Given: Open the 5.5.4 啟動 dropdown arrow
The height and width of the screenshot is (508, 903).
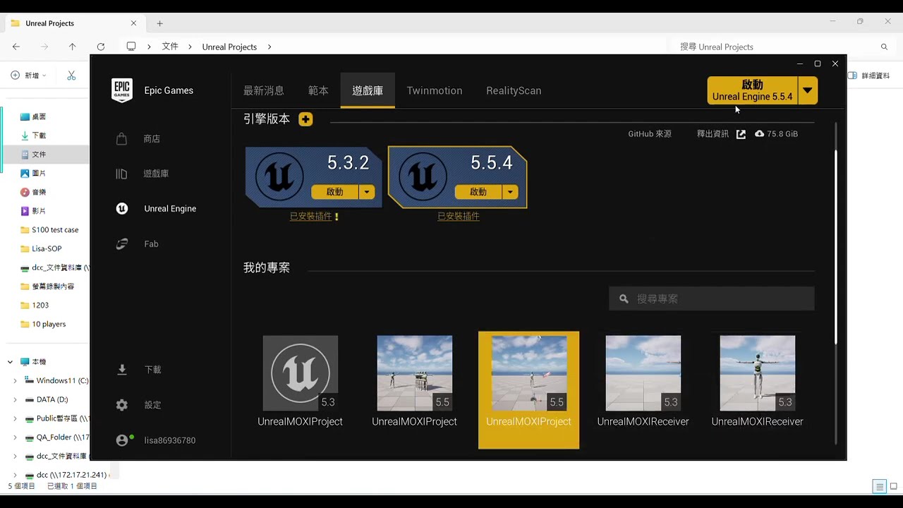Looking at the screenshot, I should 510,192.
